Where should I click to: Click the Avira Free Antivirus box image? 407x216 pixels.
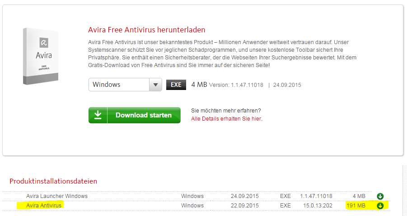[x=41, y=56]
